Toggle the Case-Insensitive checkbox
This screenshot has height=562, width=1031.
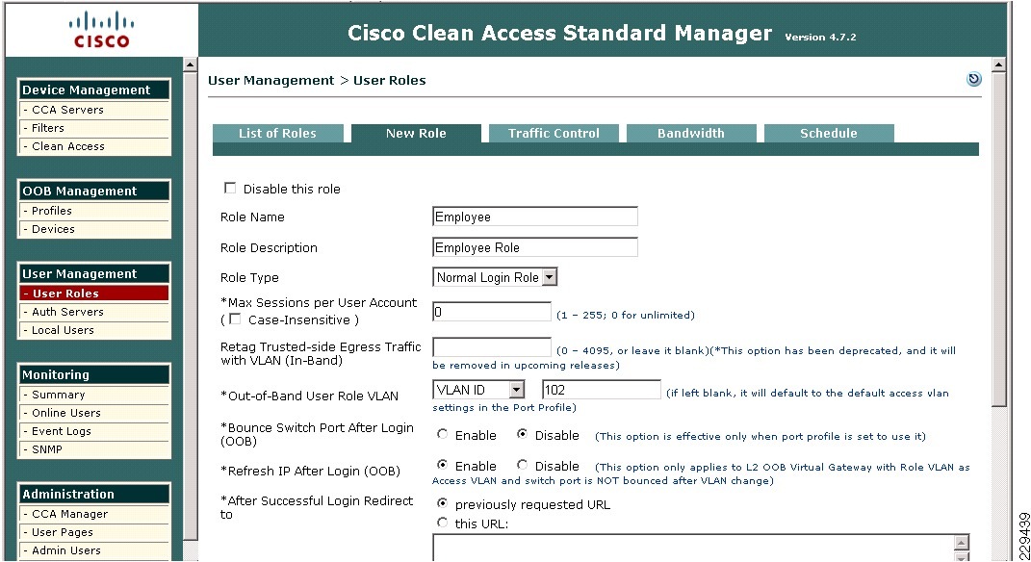click(236, 319)
